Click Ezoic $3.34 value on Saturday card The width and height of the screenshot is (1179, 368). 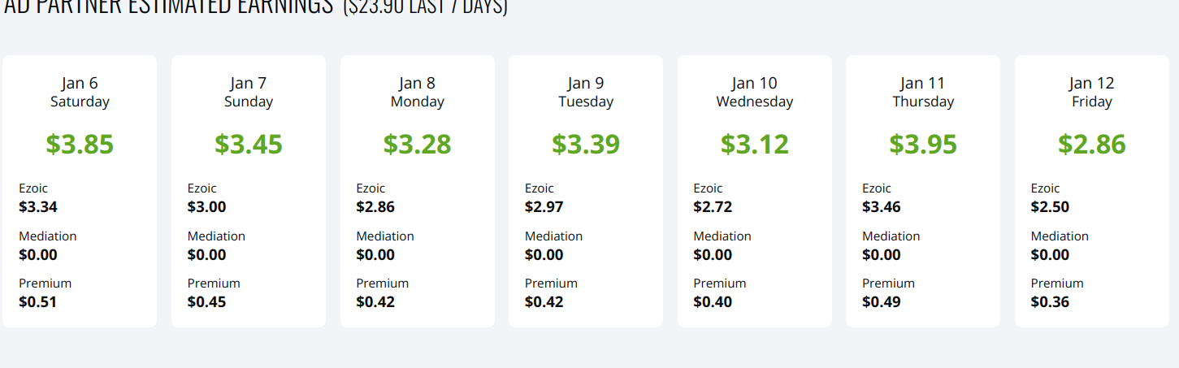pos(38,207)
